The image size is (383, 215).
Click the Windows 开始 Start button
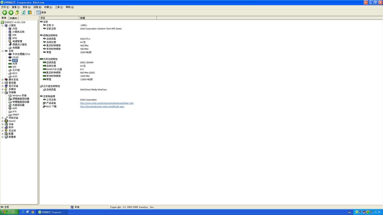click(x=9, y=212)
